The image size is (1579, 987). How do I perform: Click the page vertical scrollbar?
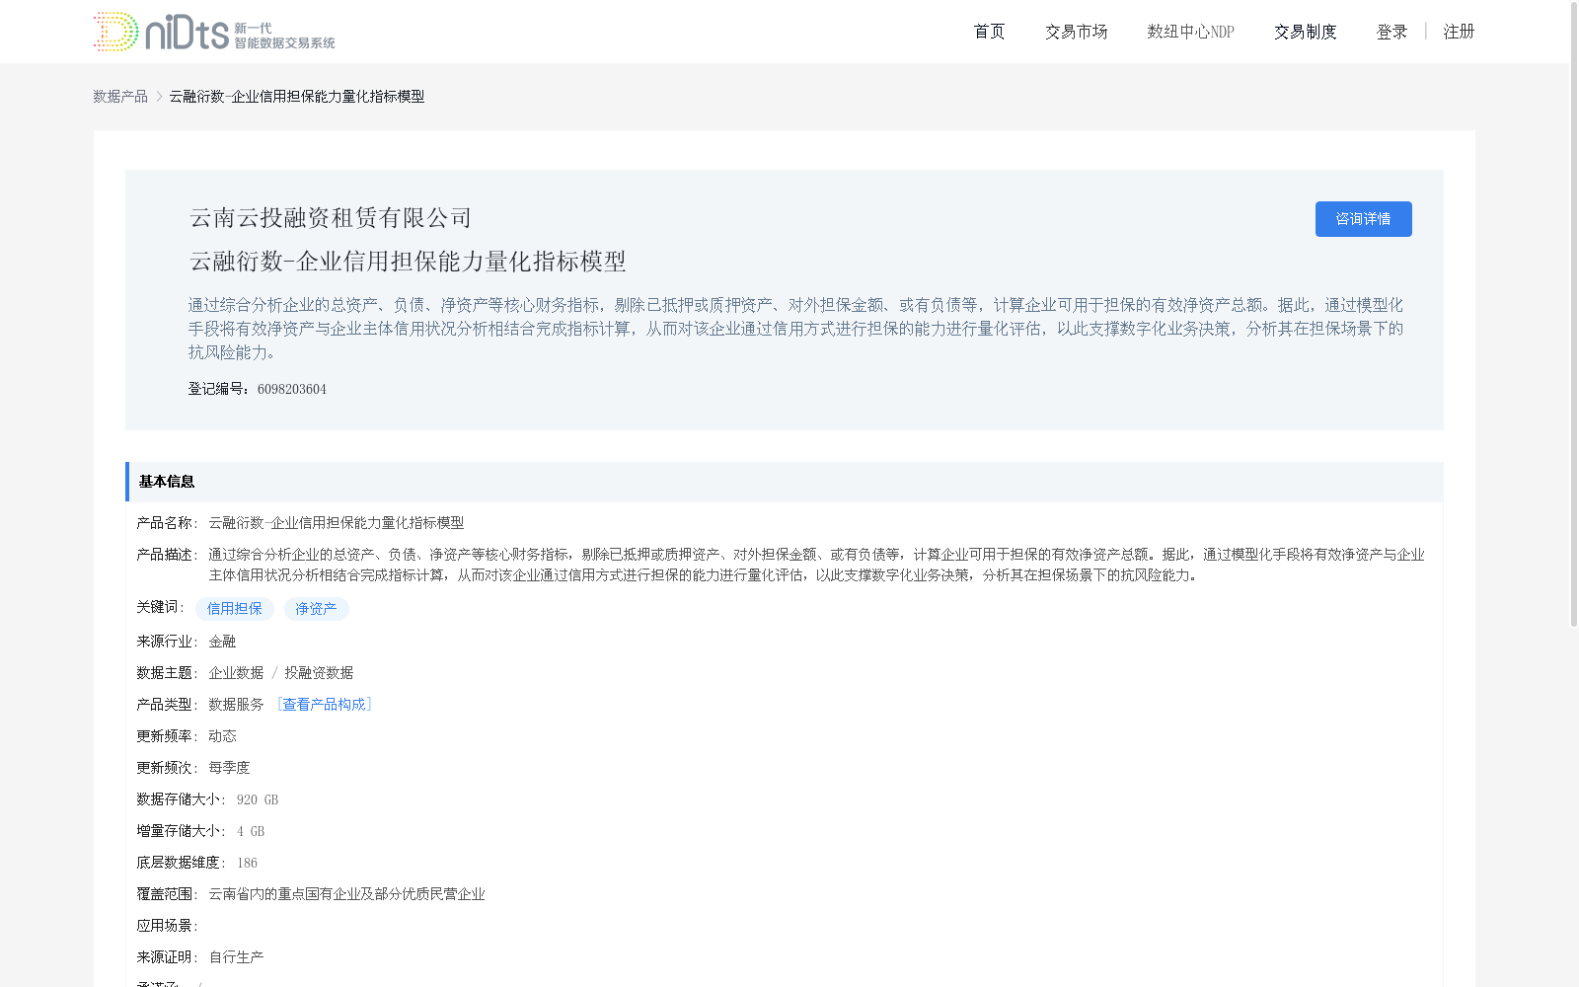(1573, 316)
